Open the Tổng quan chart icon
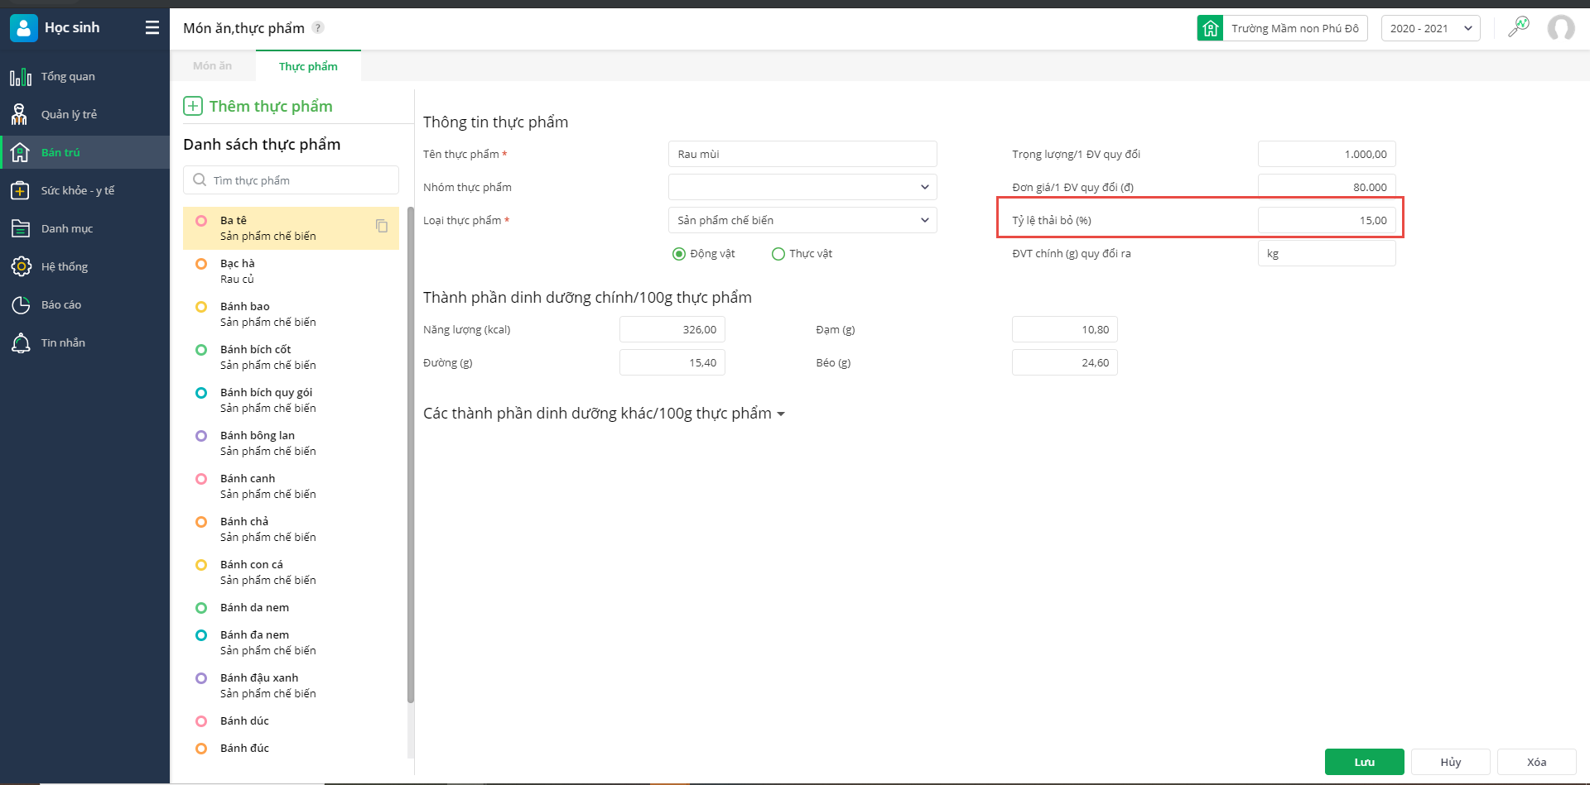Screen dimensions: 1590x785 [21, 77]
